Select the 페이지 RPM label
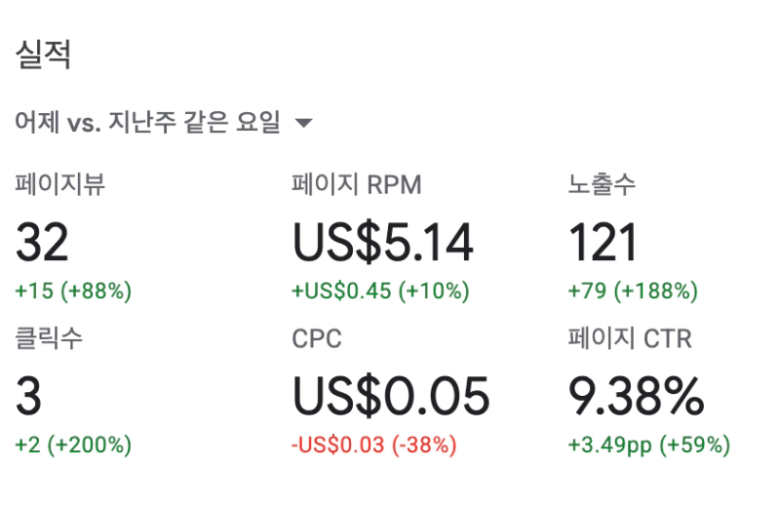The width and height of the screenshot is (778, 508). [357, 184]
